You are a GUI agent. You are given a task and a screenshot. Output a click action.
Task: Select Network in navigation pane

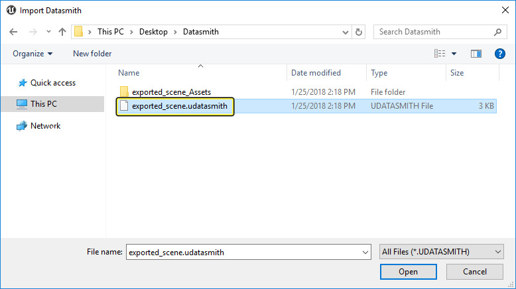click(x=45, y=126)
